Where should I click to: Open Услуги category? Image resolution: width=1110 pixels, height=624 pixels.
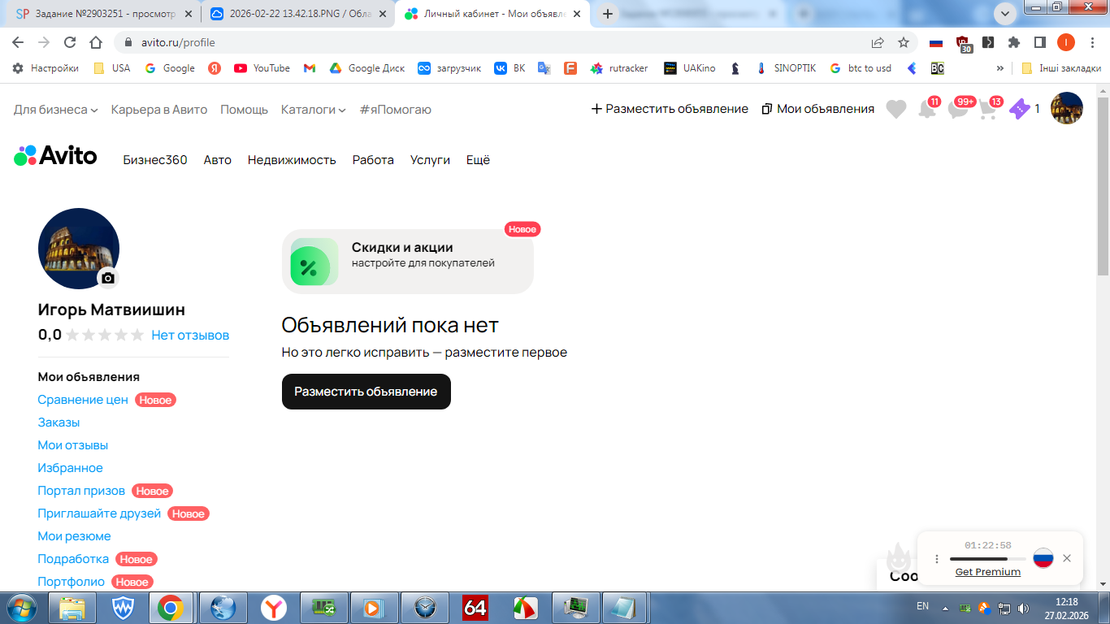pos(430,160)
